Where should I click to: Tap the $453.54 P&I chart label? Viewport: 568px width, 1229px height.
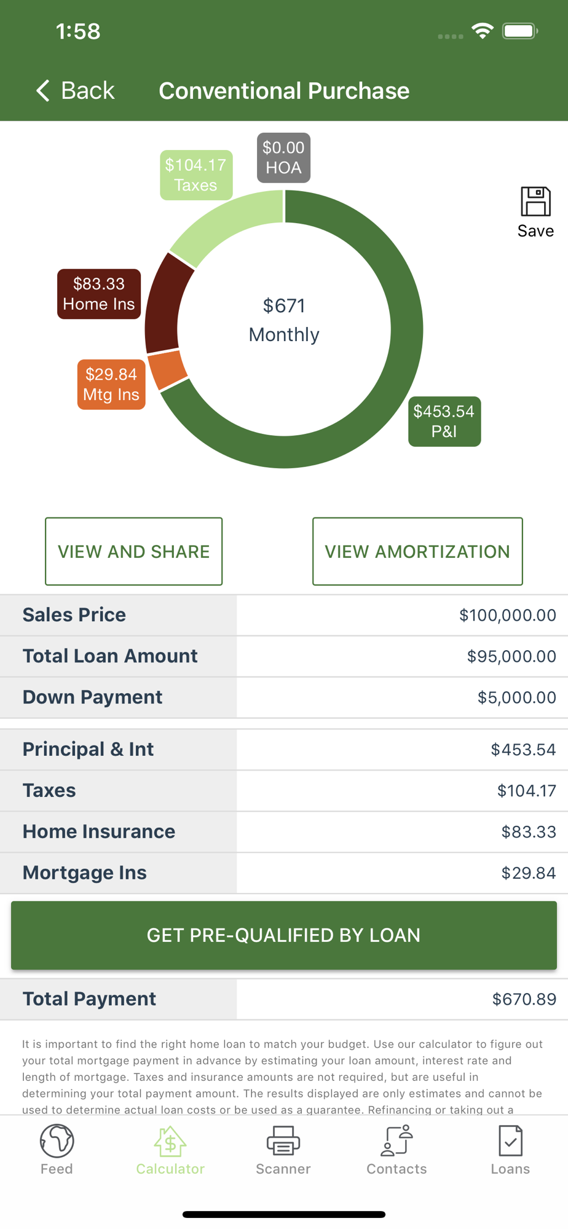pos(444,422)
